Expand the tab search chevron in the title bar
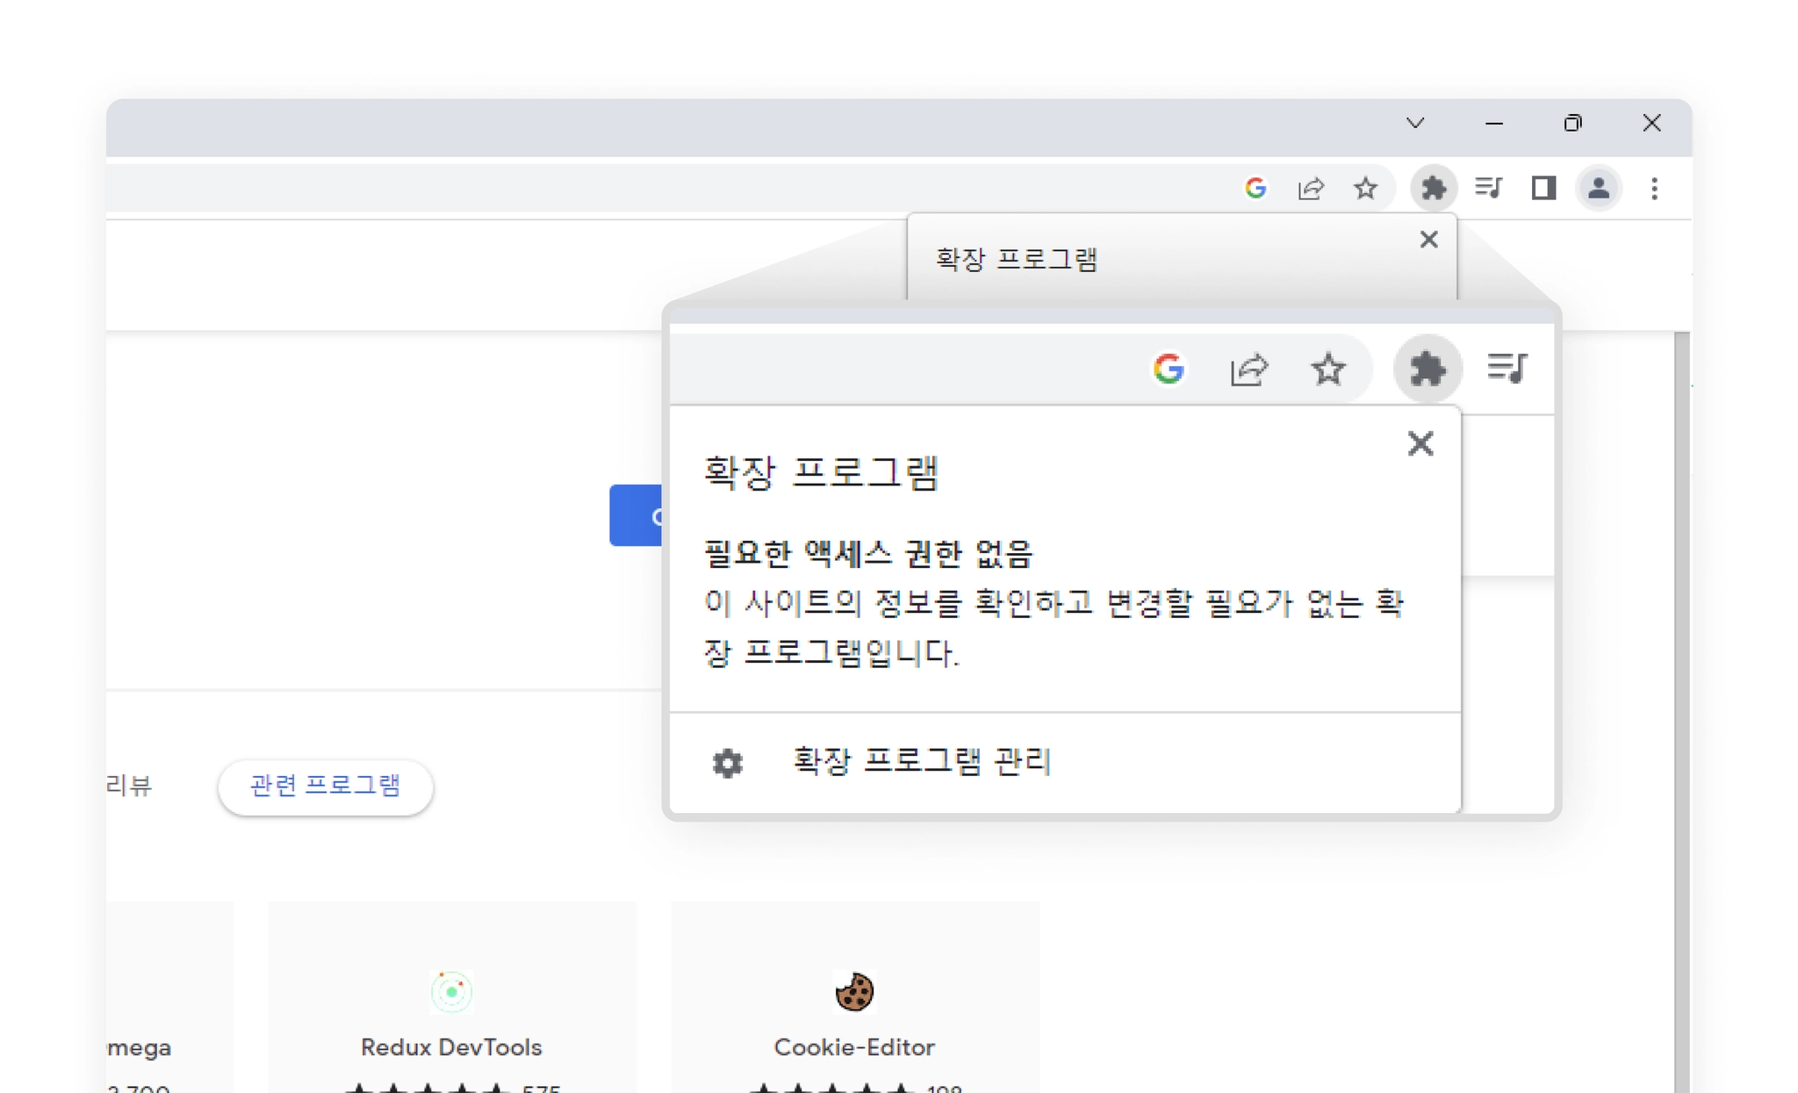The image size is (1798, 1093). point(1415,124)
